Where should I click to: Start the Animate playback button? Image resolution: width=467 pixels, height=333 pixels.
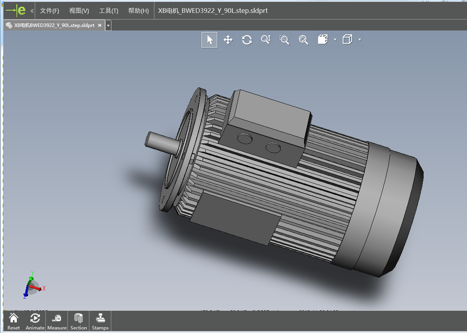point(35,321)
